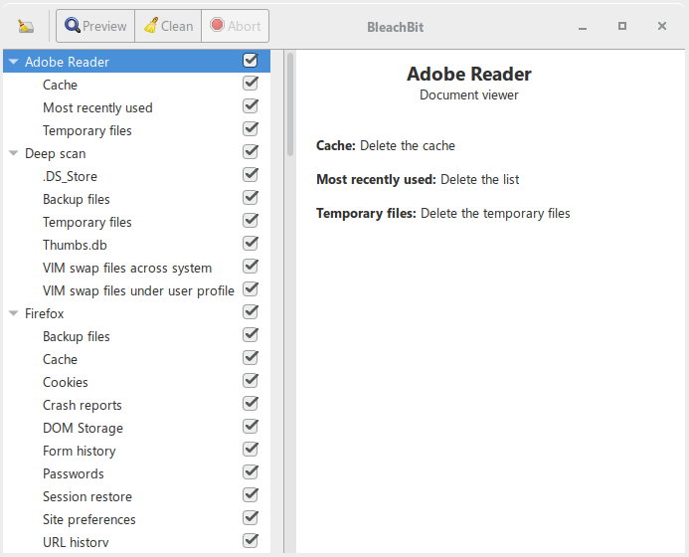Uncheck Firefox Backup files checkbox
This screenshot has height=557, width=689.
point(250,334)
